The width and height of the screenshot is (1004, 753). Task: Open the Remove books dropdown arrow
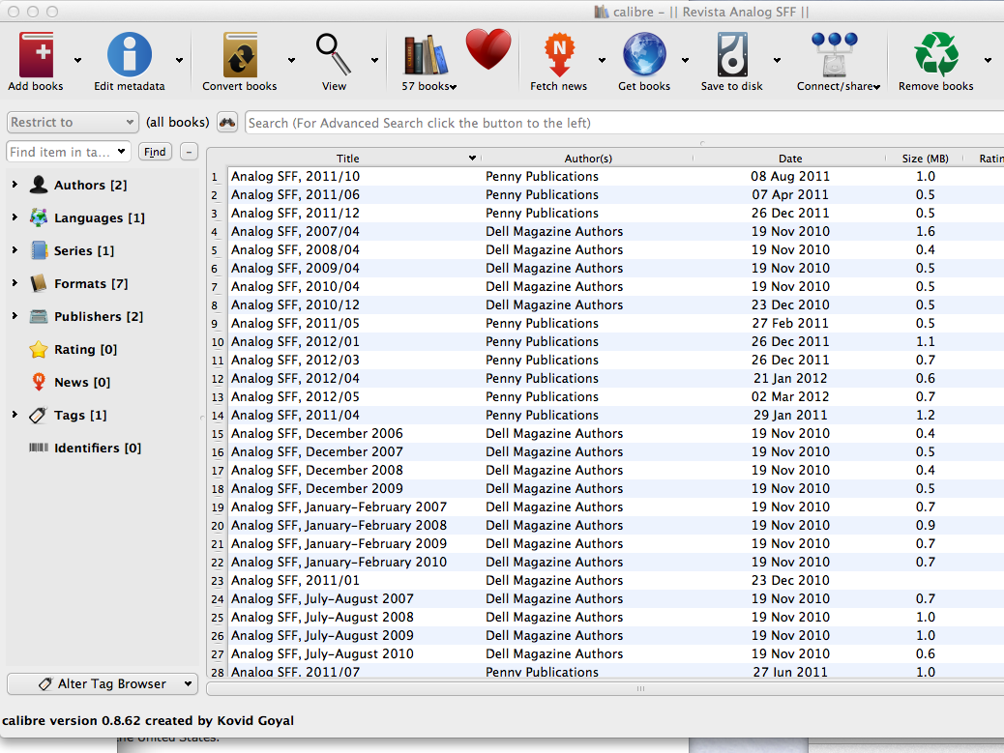(988, 60)
